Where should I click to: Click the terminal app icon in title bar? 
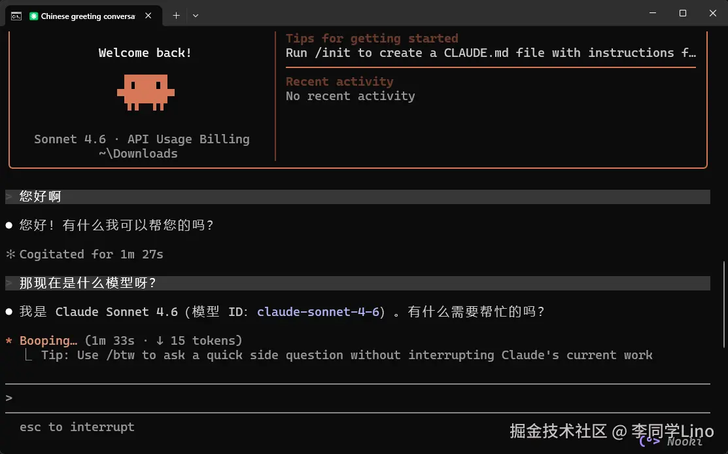[x=16, y=16]
